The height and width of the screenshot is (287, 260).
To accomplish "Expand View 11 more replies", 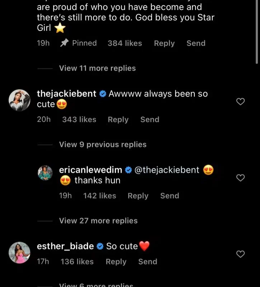I will [97, 68].
